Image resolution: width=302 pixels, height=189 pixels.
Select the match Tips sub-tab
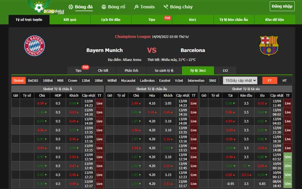coord(79,71)
